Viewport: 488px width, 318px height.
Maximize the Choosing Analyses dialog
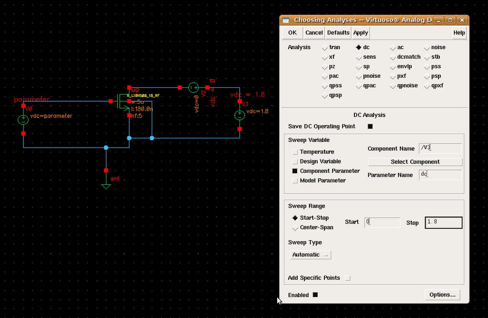coord(450,20)
